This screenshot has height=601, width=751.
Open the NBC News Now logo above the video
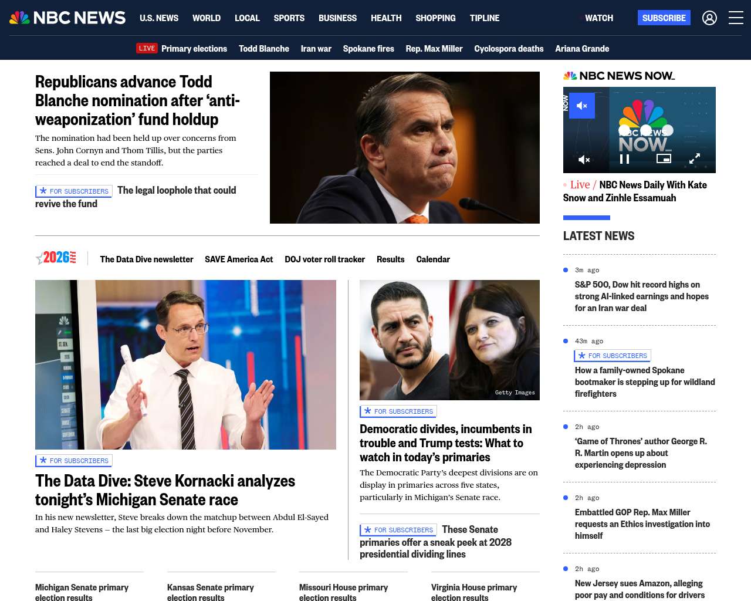619,76
